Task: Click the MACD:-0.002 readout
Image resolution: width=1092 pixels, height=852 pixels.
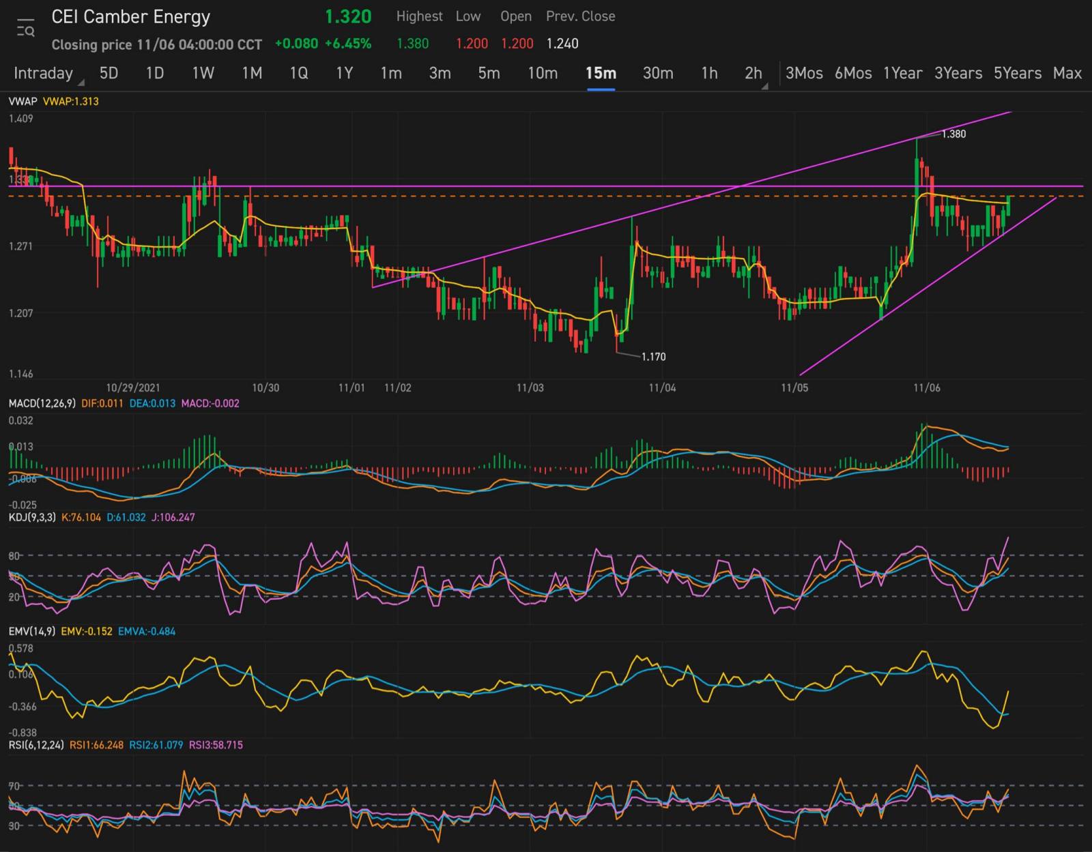Action: tap(210, 403)
